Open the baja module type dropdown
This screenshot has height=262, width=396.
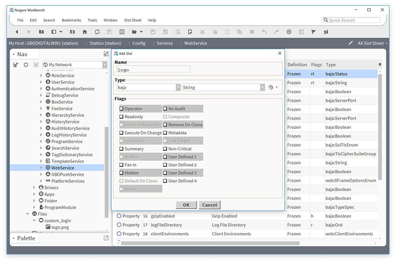coord(178,87)
